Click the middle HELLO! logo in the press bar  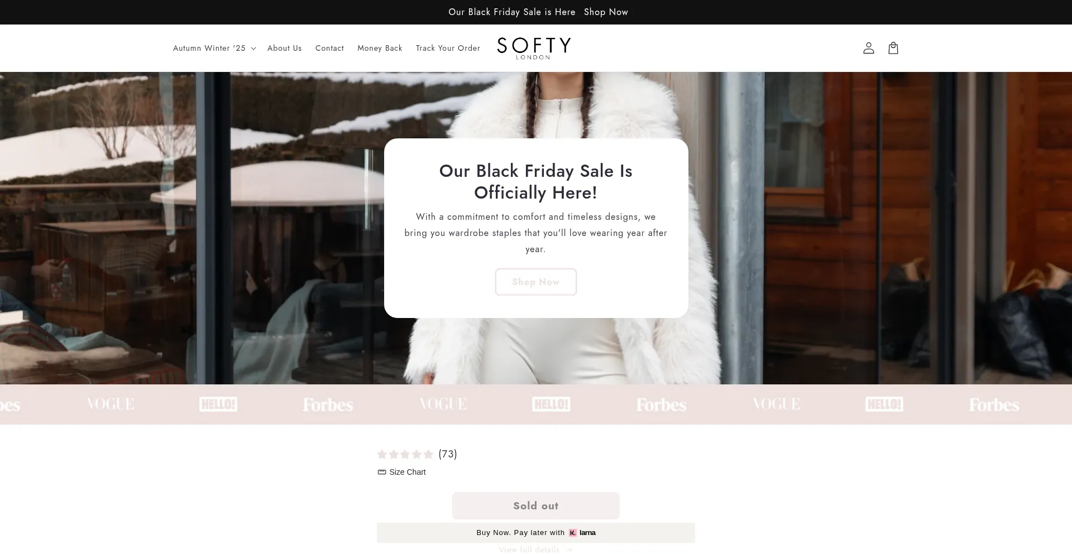(x=551, y=404)
